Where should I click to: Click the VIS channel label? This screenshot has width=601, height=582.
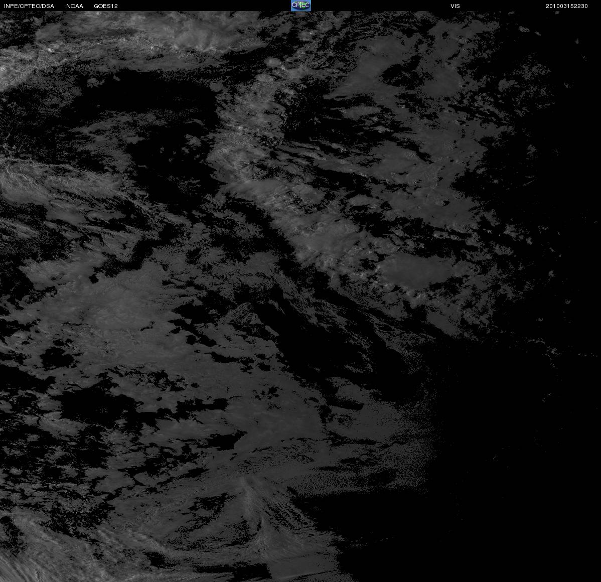pyautogui.click(x=455, y=6)
